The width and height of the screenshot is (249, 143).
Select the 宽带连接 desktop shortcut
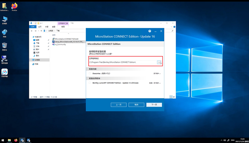[4, 60]
